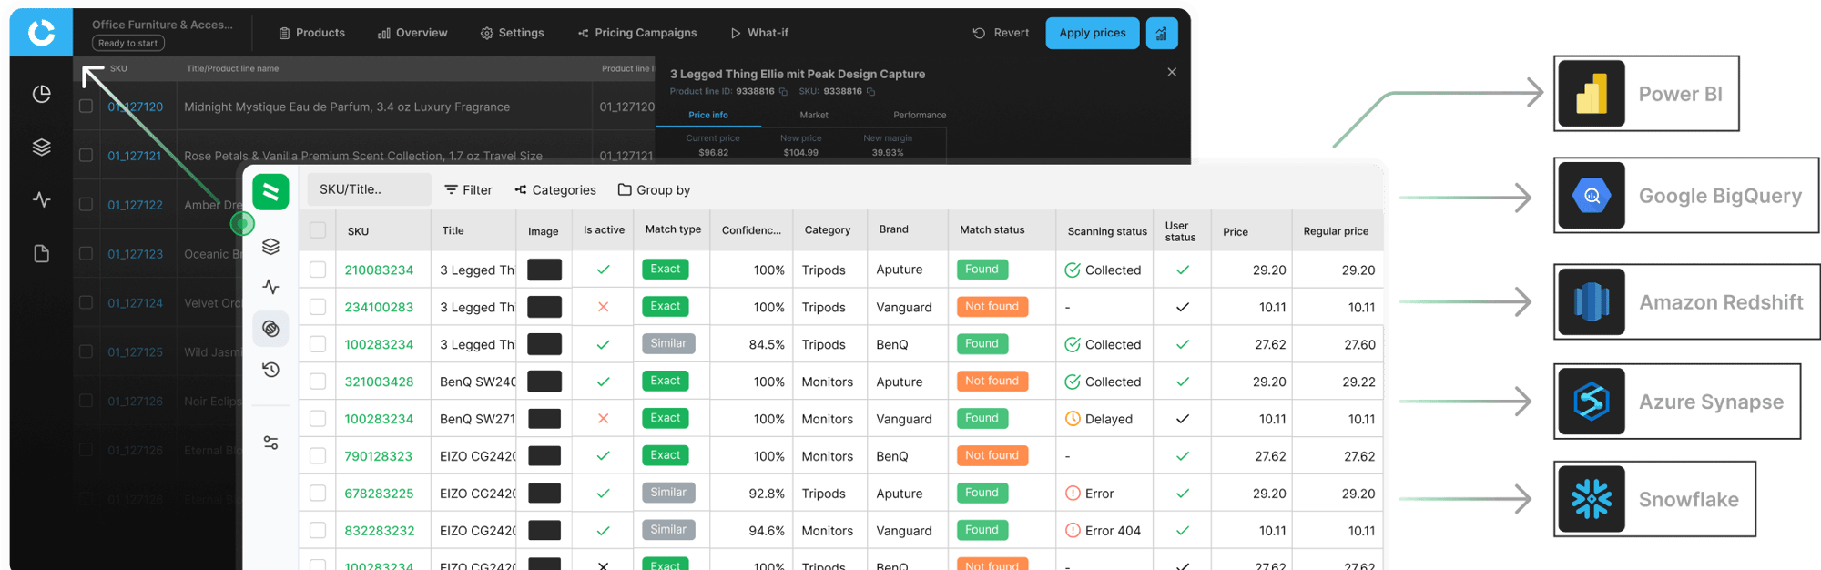Click the Similar match tag for 678283225
Viewport: 1821px width, 570px height.
[668, 493]
